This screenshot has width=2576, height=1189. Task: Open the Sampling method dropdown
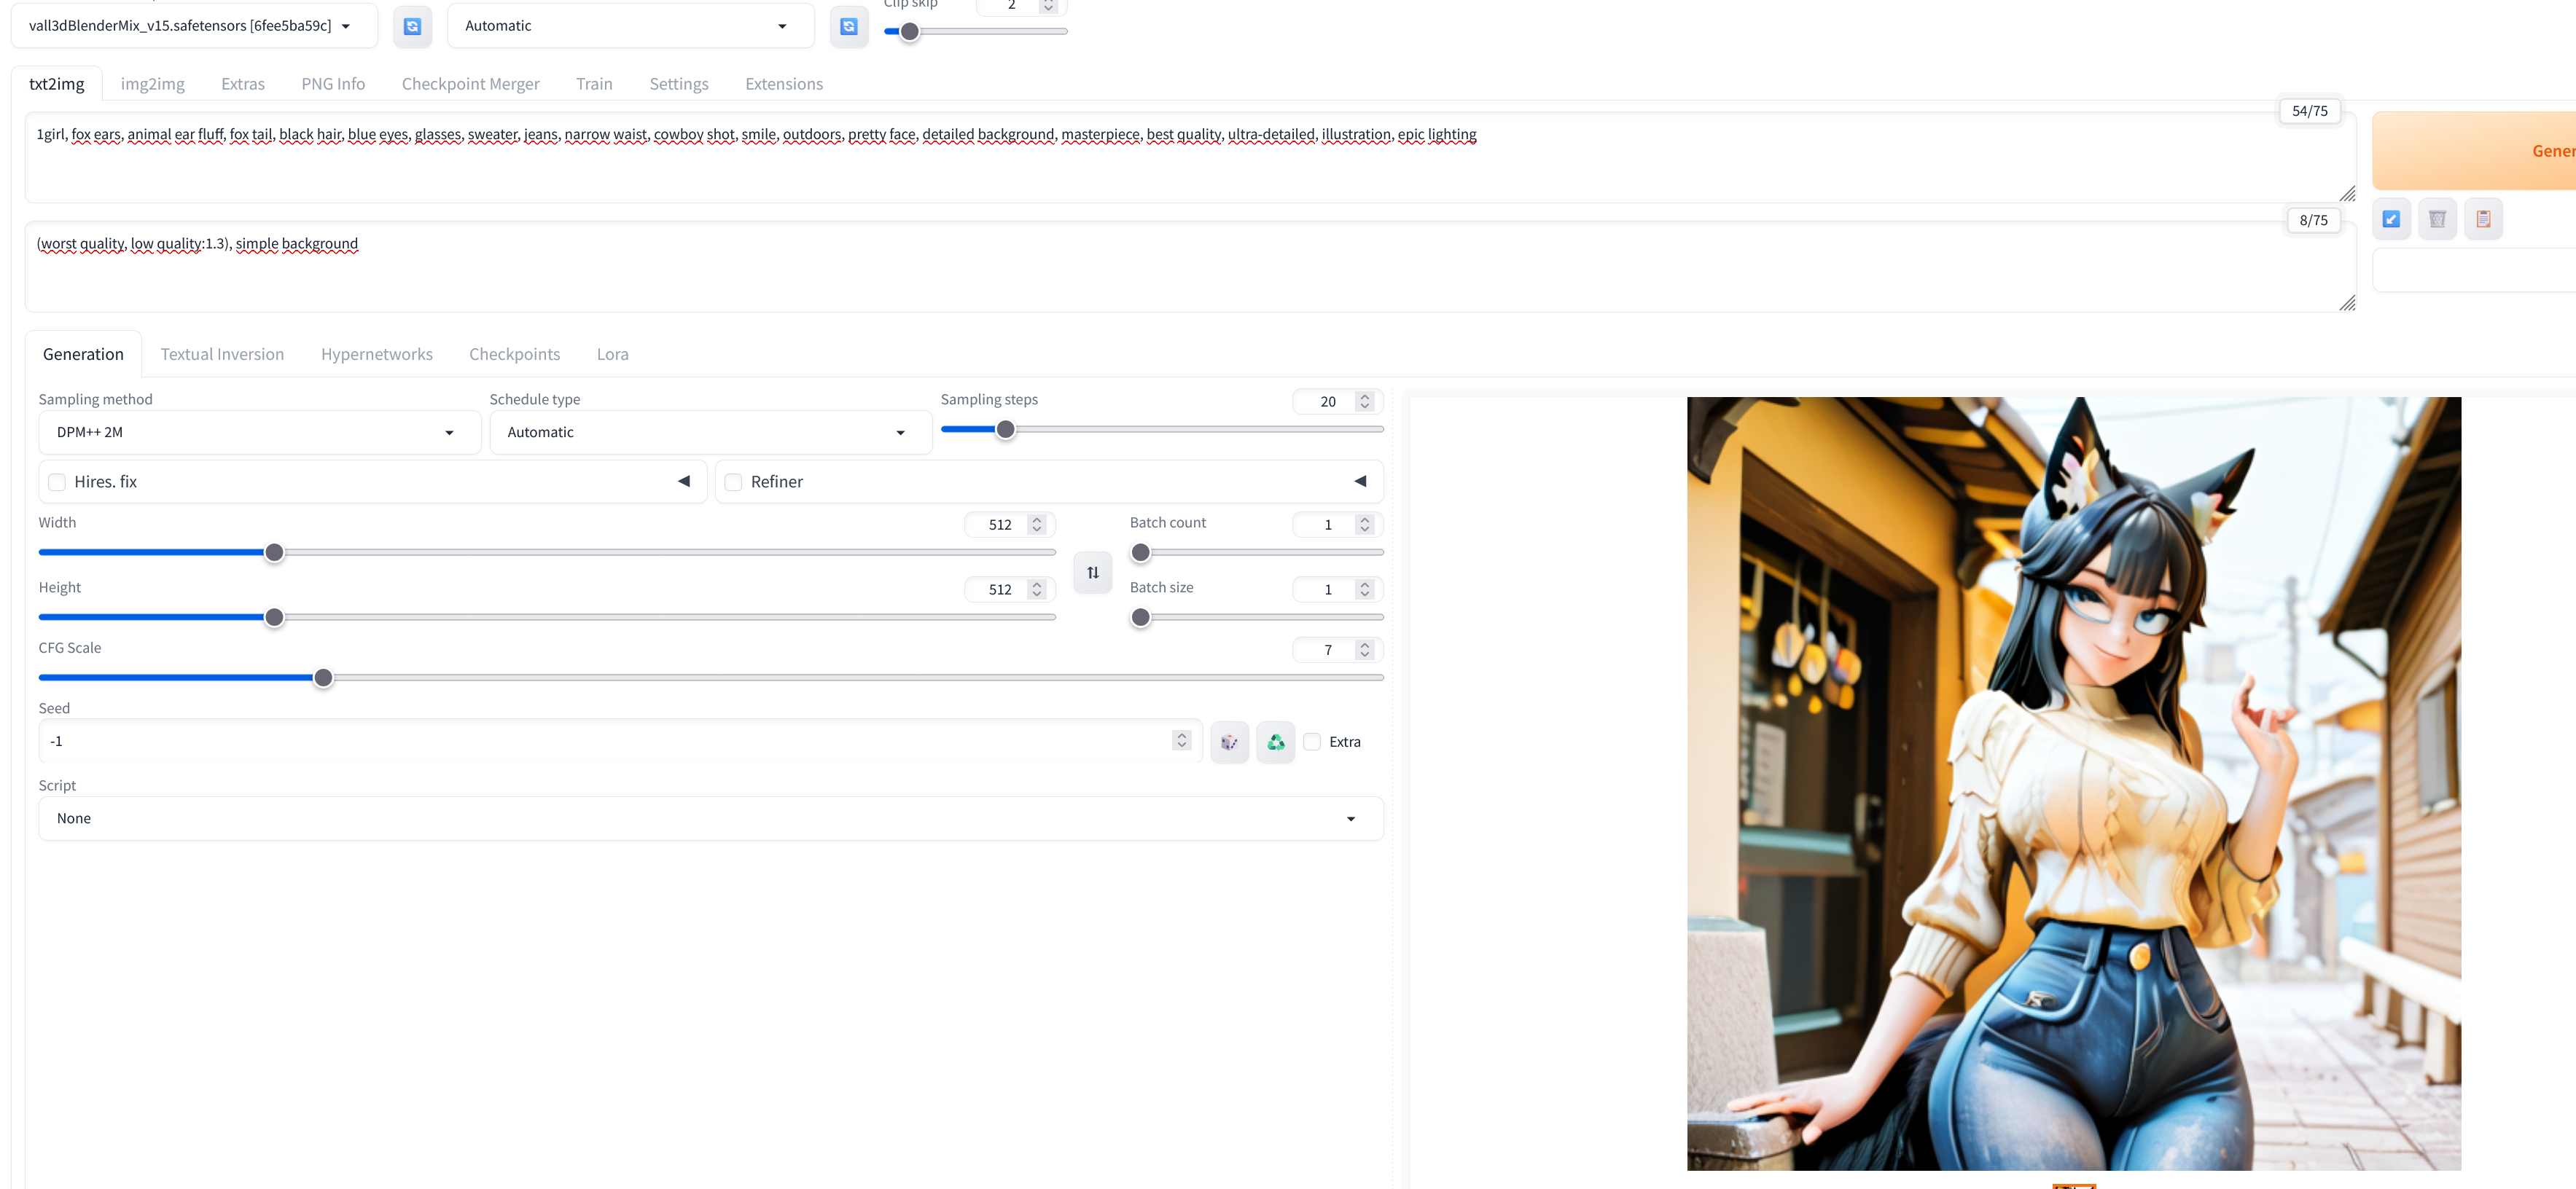tap(260, 431)
